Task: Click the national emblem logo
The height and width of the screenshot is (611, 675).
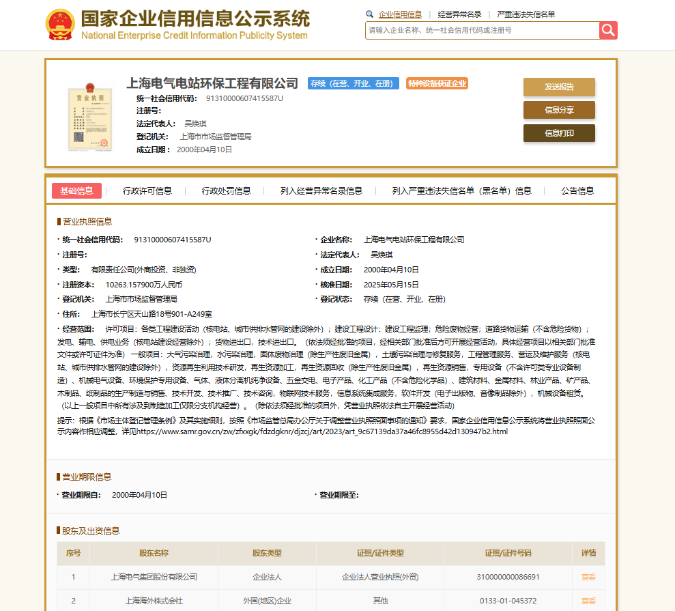Action: point(60,25)
